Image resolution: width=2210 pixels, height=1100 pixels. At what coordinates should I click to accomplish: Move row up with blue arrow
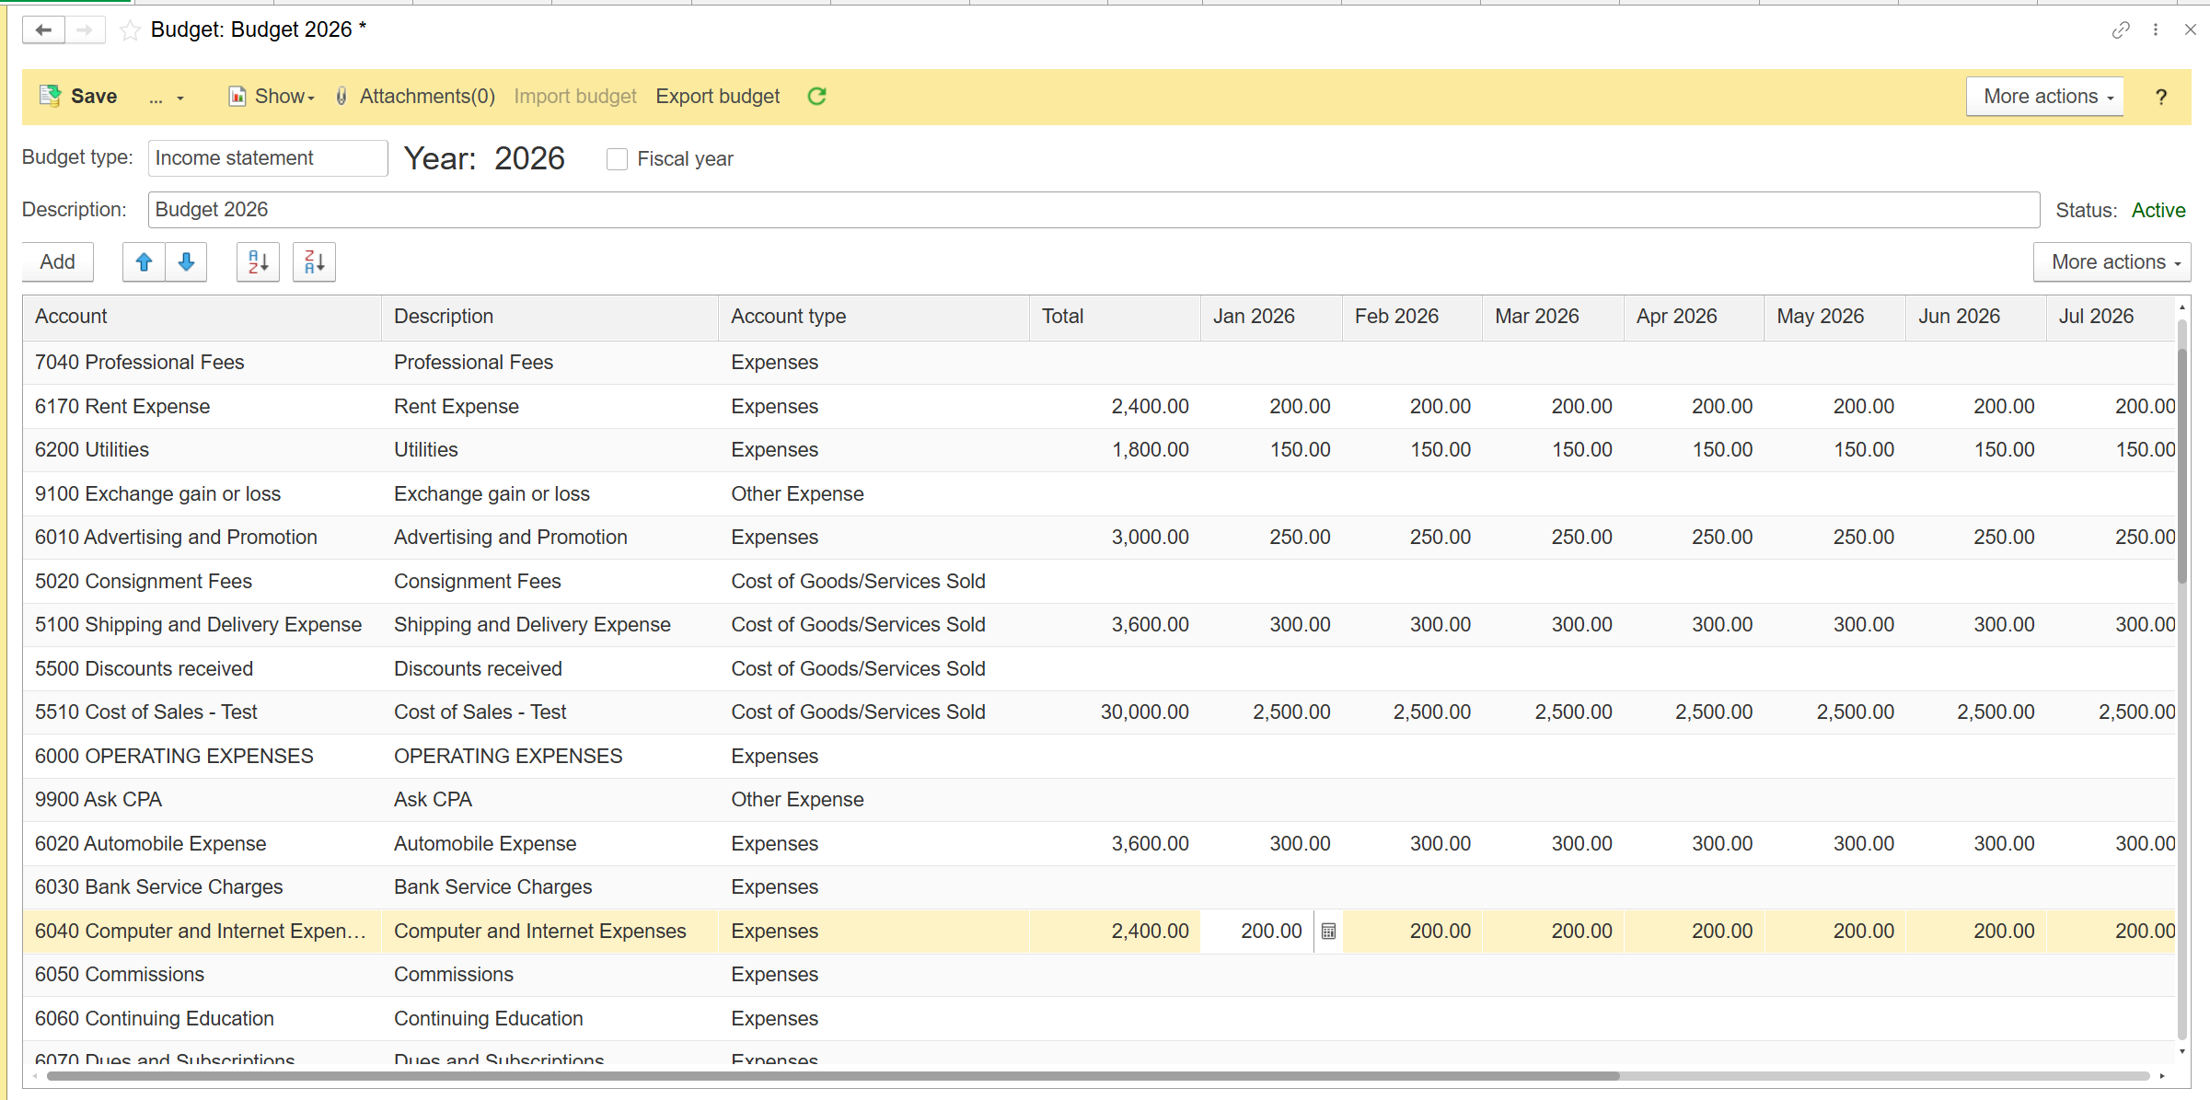(144, 262)
